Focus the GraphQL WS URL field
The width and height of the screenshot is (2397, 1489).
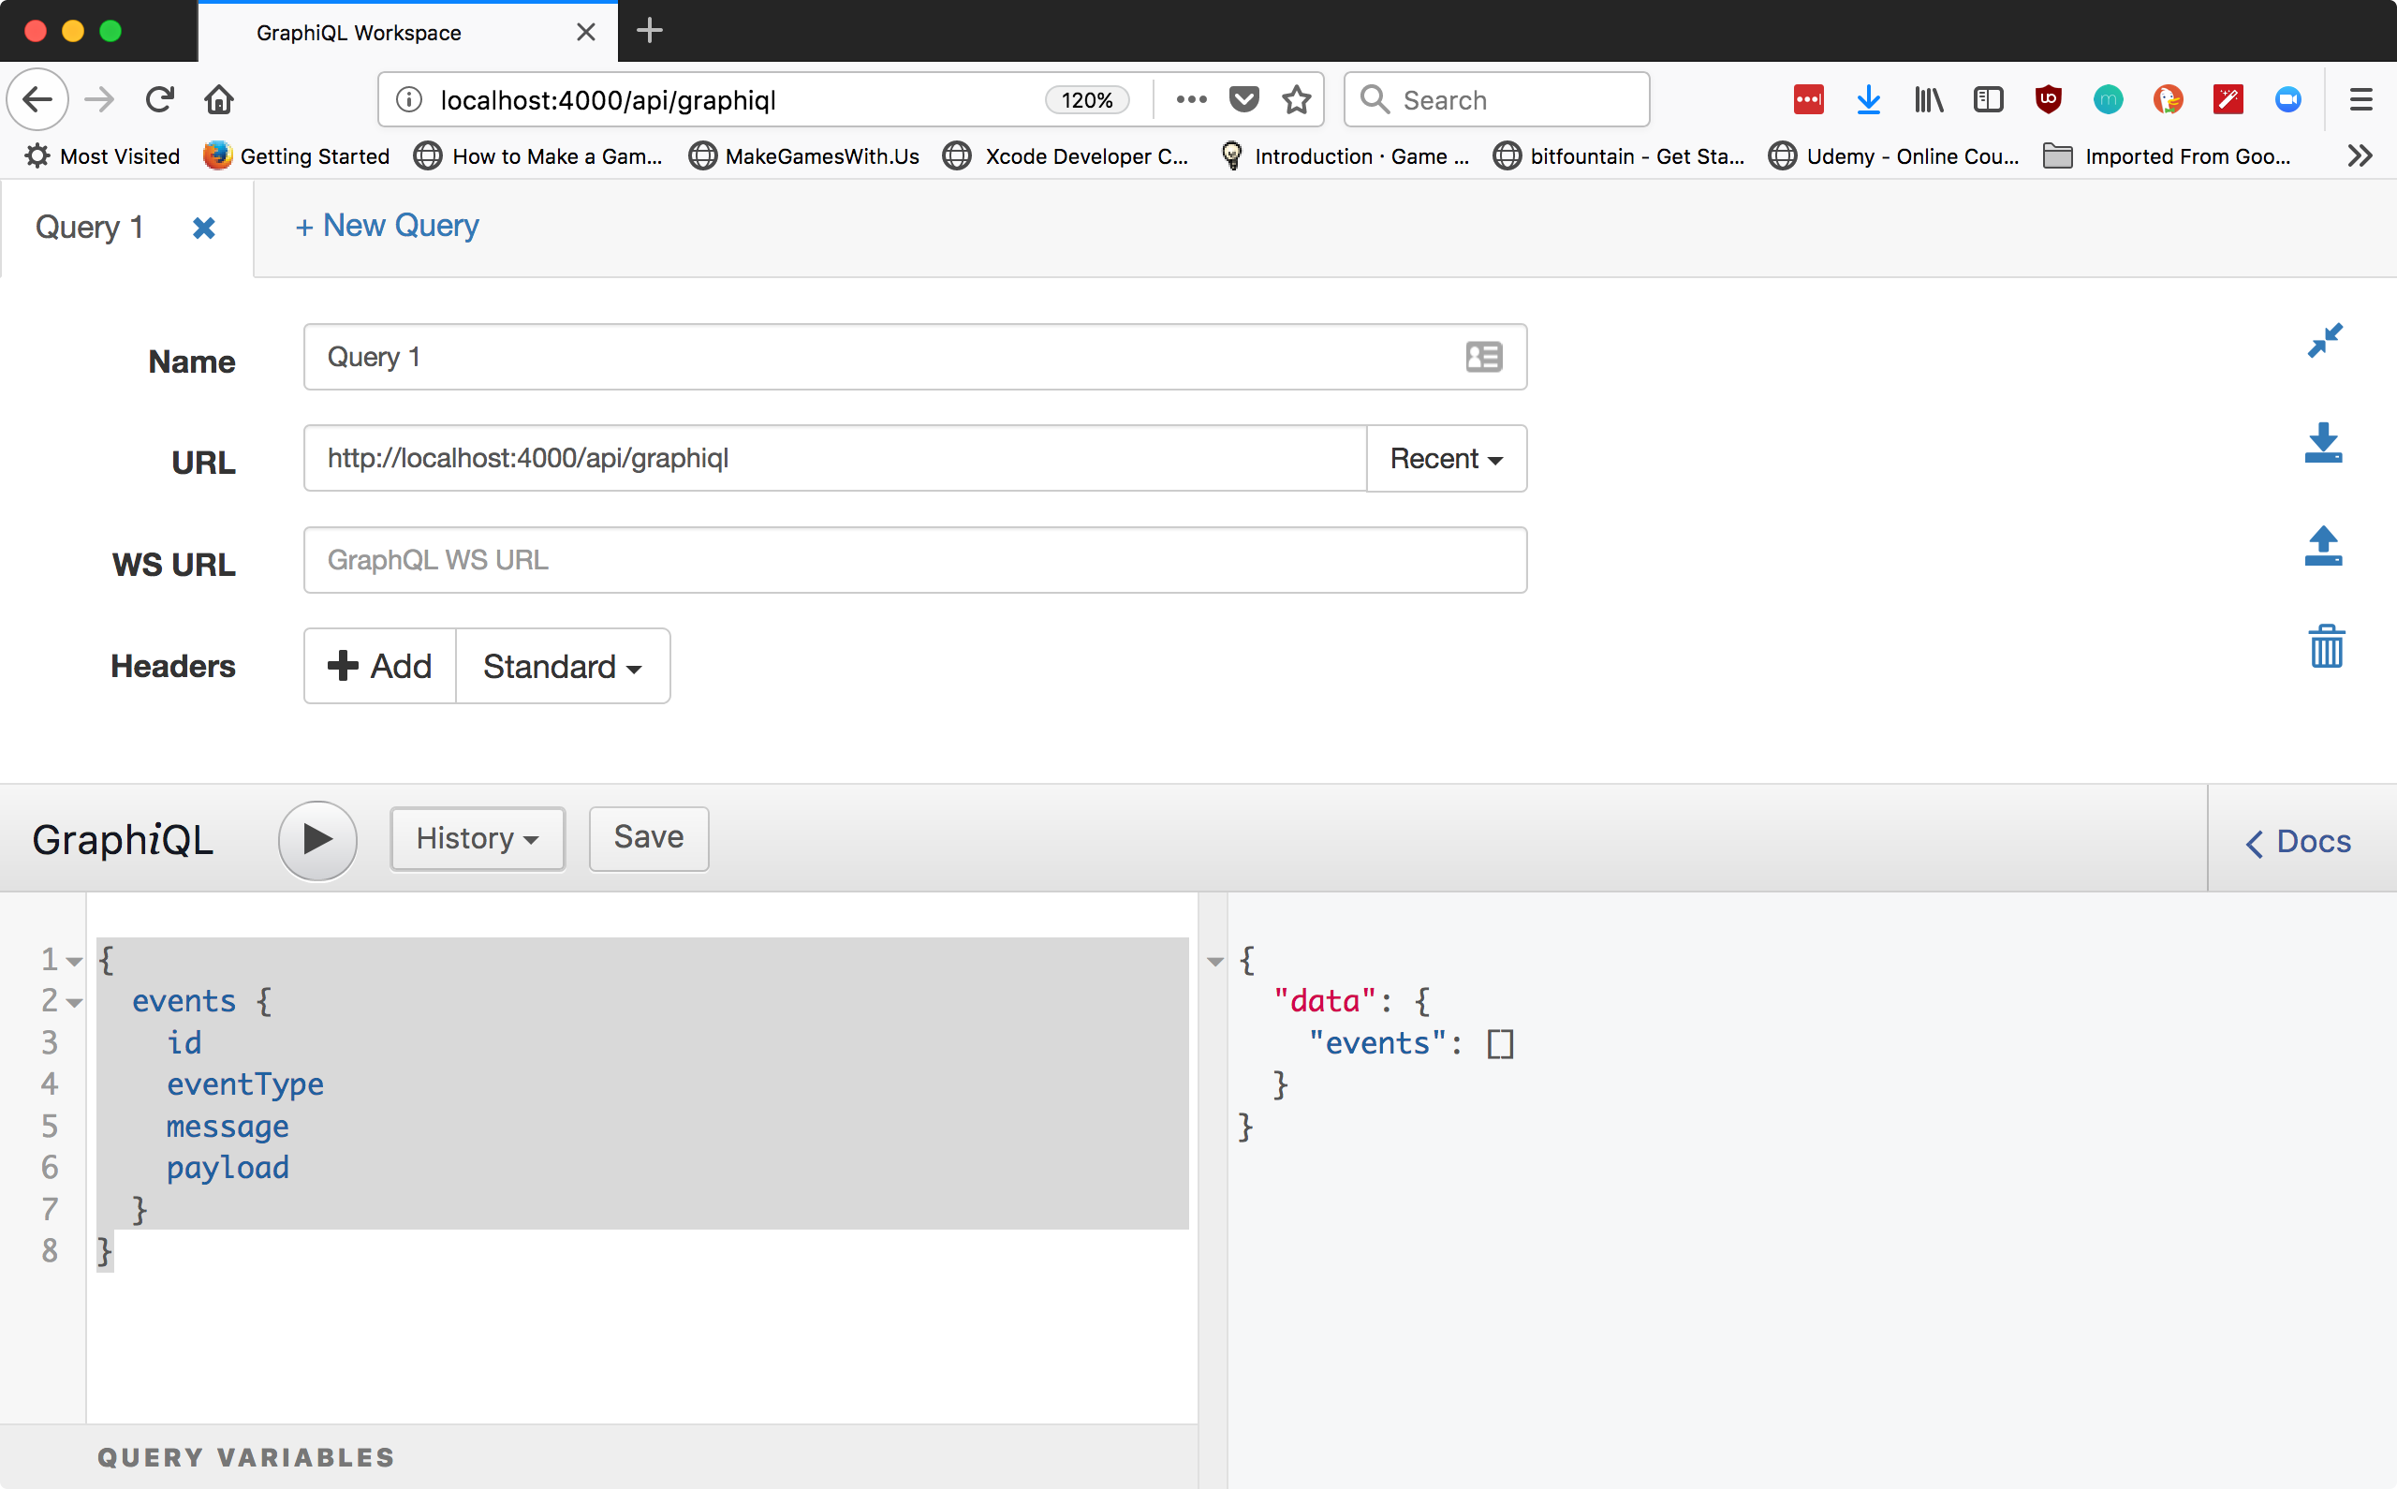click(915, 559)
